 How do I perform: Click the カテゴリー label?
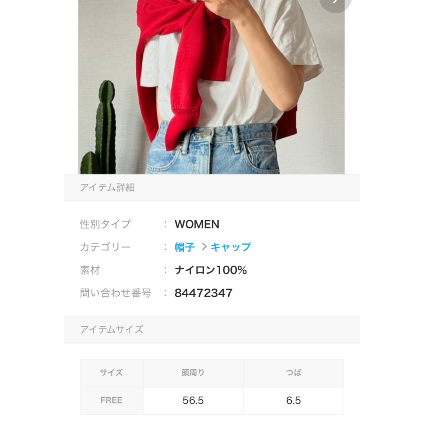coord(106,247)
